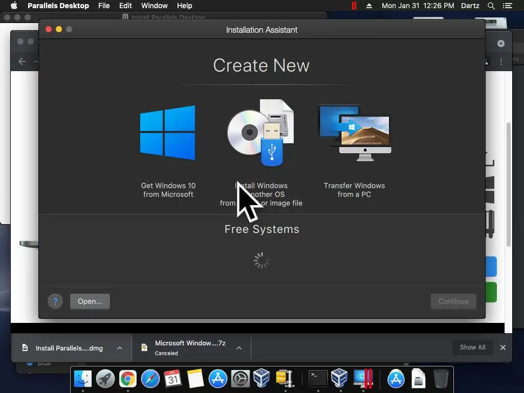Close the Chrome downloads bar
This screenshot has width=524, height=393.
click(x=503, y=347)
